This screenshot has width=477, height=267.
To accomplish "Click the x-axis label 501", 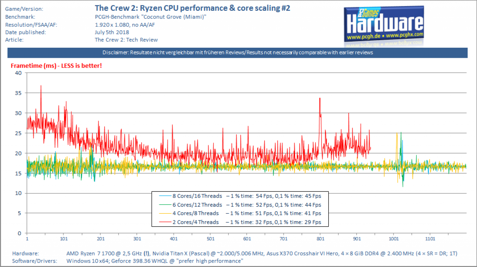I will (210, 238).
